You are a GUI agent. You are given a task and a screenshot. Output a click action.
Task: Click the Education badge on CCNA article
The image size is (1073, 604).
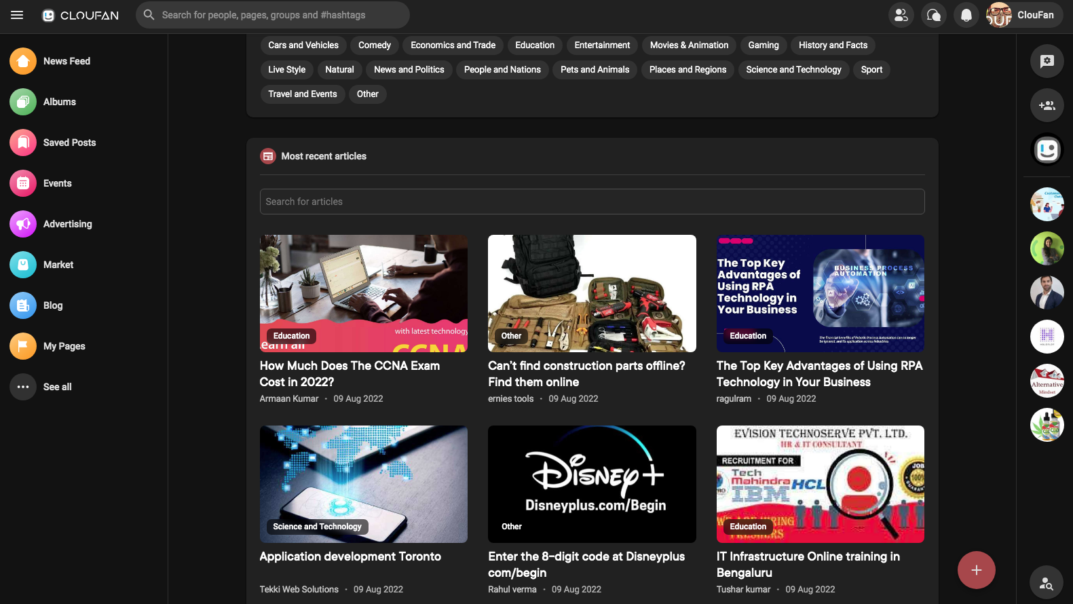coord(291,336)
